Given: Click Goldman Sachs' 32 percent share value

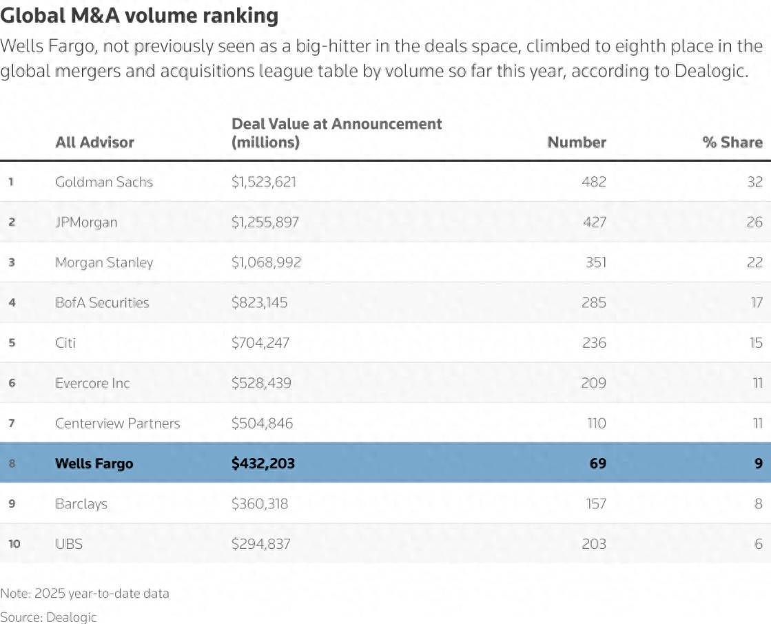Looking at the screenshot, I should 754,182.
